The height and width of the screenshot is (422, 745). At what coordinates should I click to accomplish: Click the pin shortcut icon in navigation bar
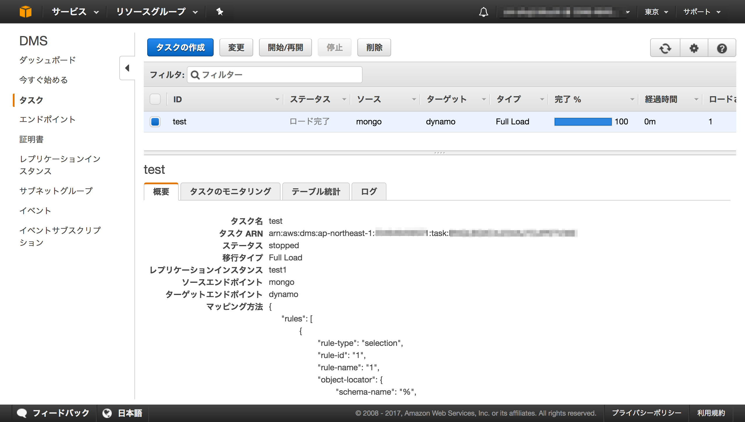click(219, 12)
